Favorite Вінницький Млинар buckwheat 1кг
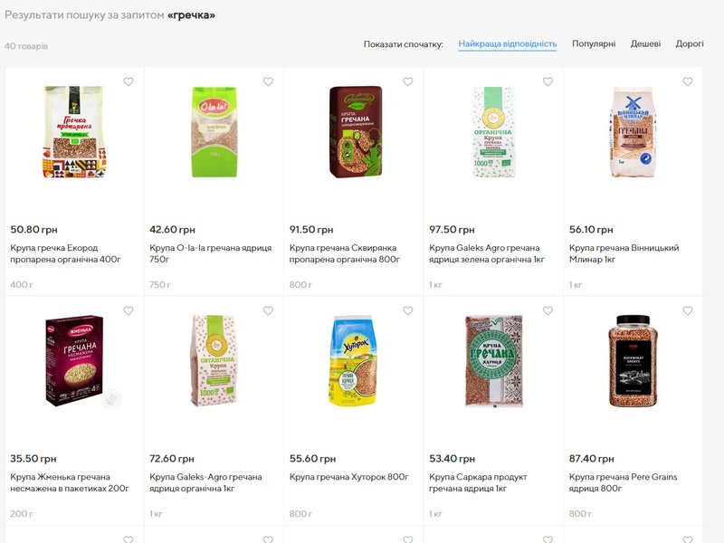This screenshot has width=724, height=543. (x=688, y=82)
